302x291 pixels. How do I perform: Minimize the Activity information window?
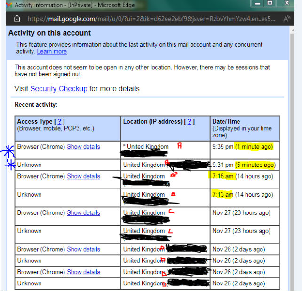click(257, 3)
